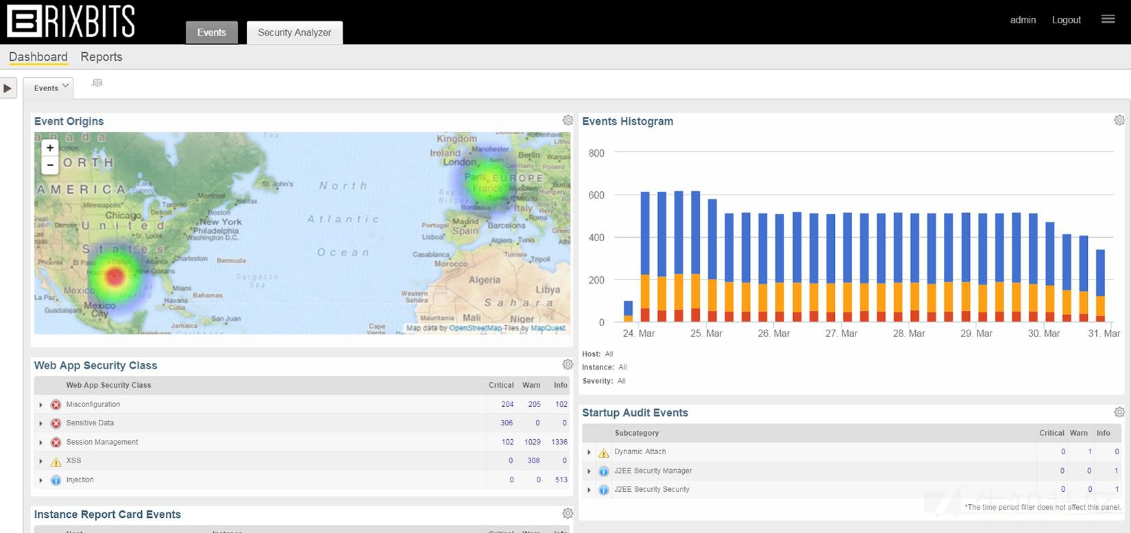Expand the Dynamic Attach subcategory row
Screen dimensions: 1131x533
(589, 452)
